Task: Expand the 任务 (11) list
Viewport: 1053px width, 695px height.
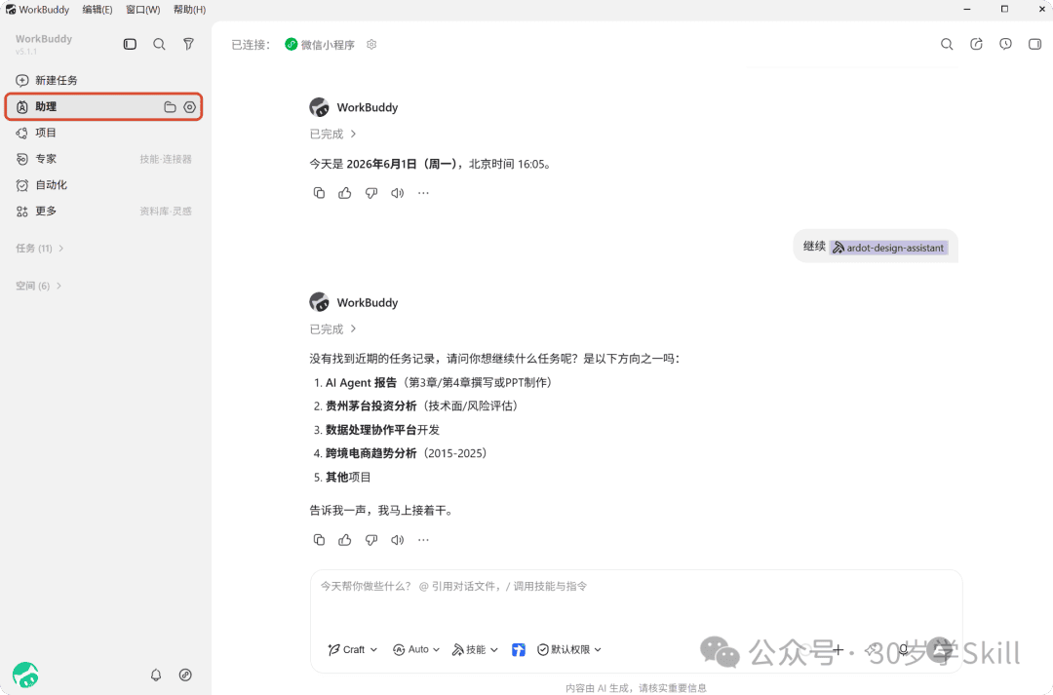Action: point(40,249)
